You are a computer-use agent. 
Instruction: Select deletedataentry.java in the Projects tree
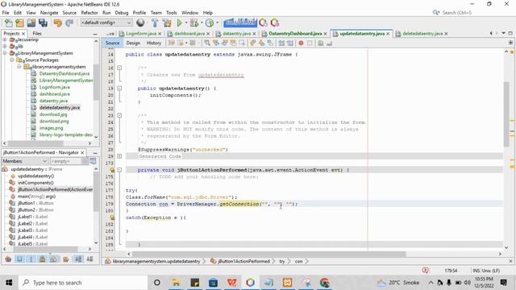[x=59, y=107]
